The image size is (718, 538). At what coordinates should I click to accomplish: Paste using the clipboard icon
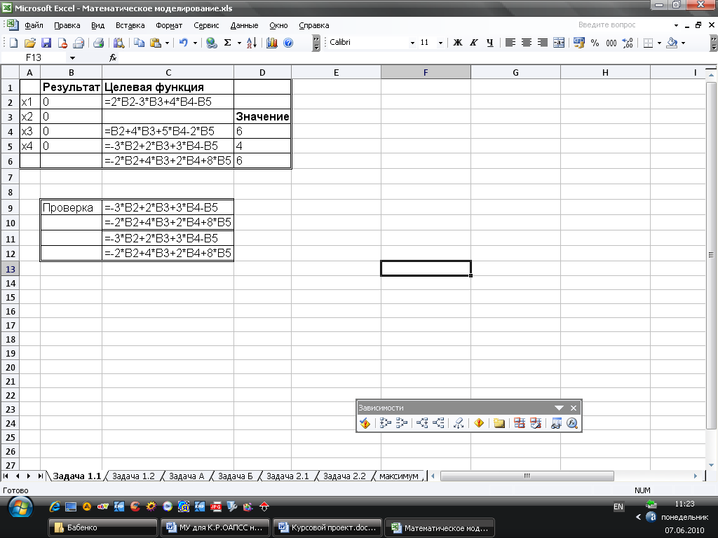coord(156,43)
